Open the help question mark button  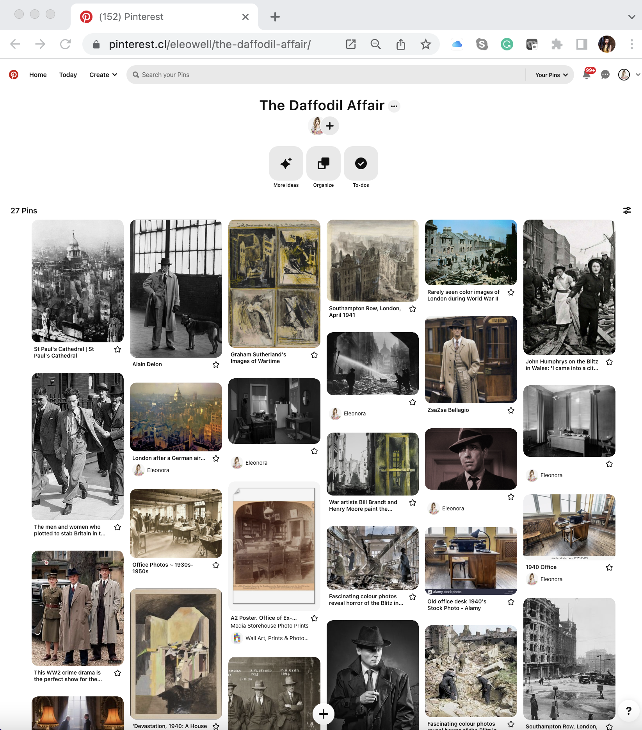point(628,711)
